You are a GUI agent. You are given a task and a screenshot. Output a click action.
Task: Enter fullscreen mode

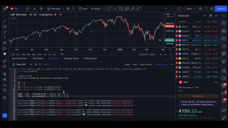click(x=206, y=9)
